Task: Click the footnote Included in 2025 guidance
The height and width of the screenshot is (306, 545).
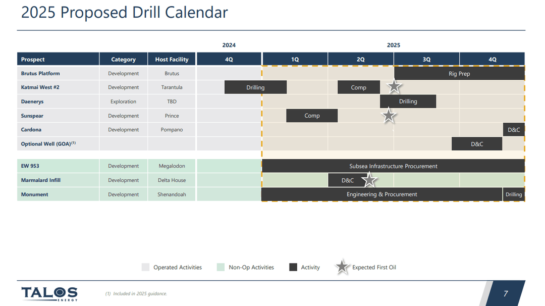Action: 136,293
